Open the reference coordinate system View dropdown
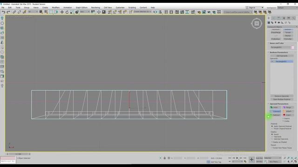 (85, 12)
